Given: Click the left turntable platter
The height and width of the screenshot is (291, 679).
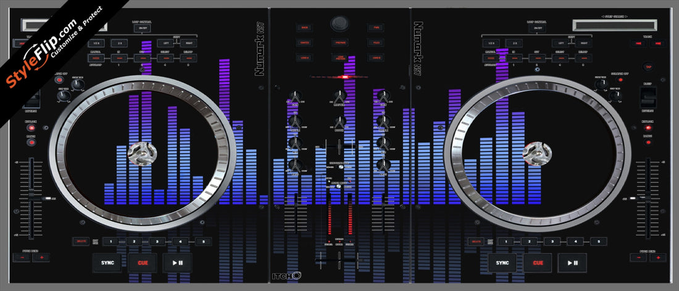Looking at the screenshot, I should pyautogui.click(x=143, y=154).
